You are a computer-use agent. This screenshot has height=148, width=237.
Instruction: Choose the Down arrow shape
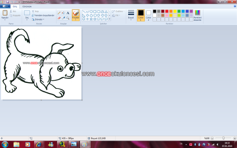point(84,19)
